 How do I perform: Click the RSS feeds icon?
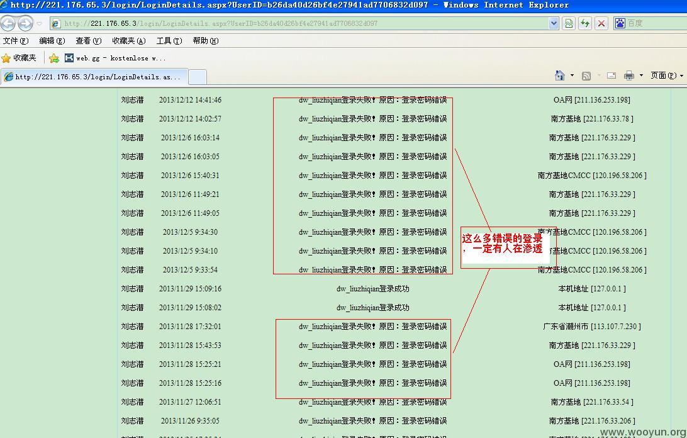pyautogui.click(x=586, y=76)
